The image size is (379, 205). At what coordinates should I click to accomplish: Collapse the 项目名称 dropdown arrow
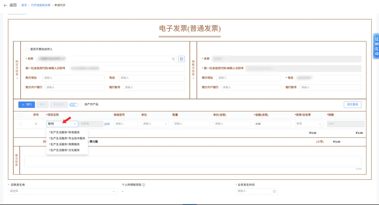coord(75,124)
